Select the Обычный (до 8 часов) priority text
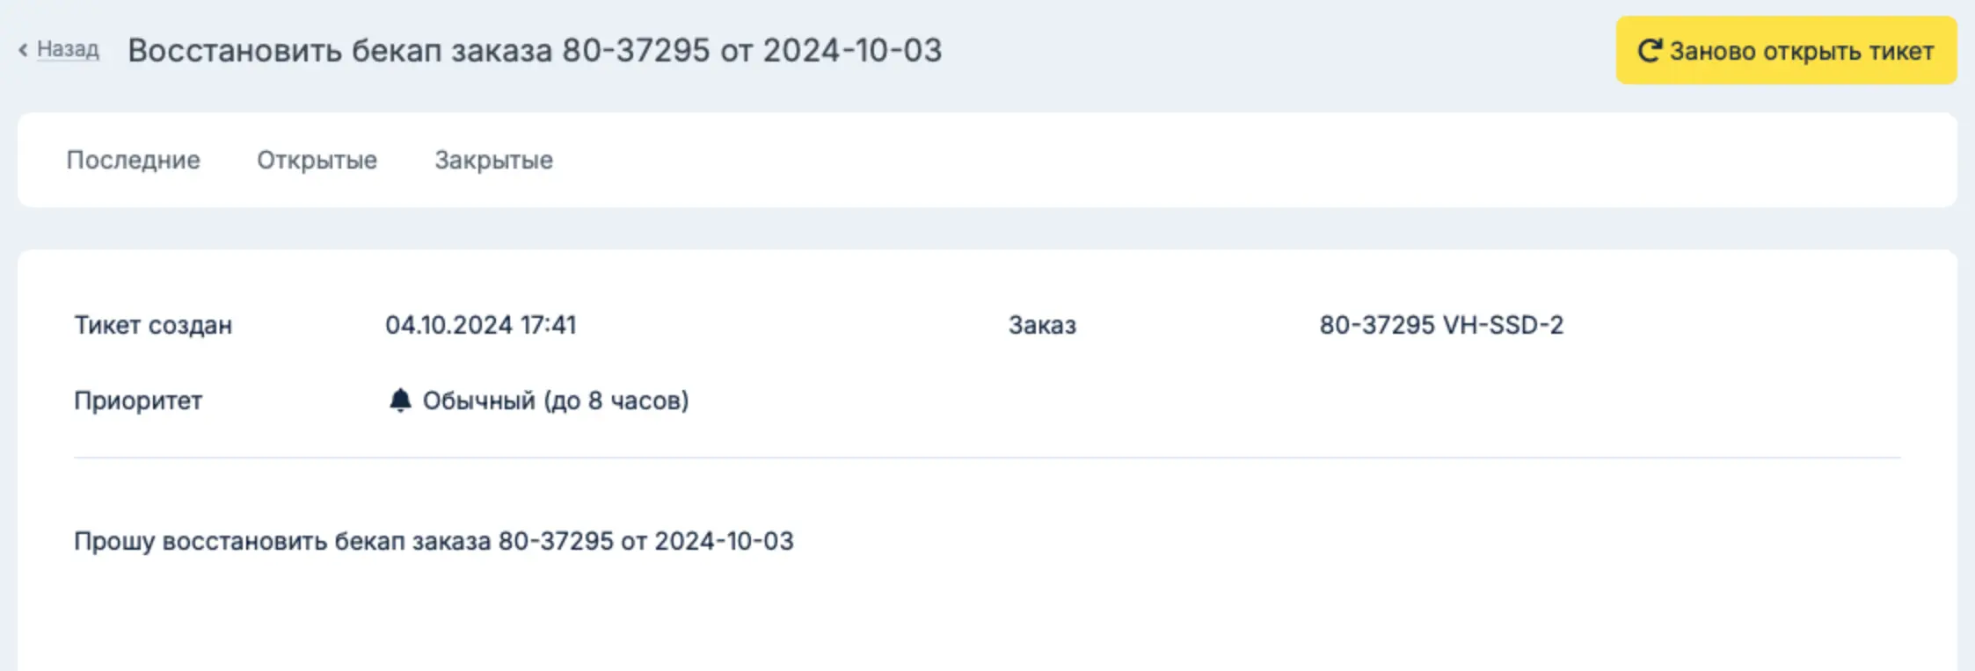Screen dimensions: 1975x671 [x=556, y=400]
